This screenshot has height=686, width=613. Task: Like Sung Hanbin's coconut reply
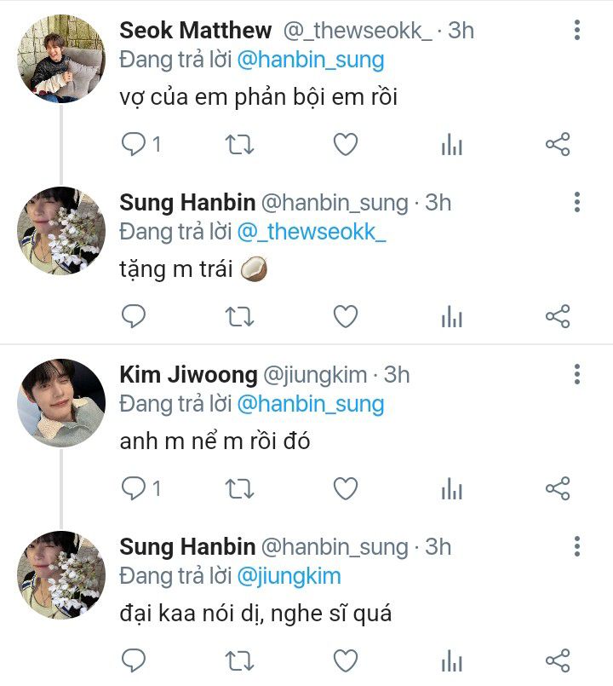pos(345,317)
